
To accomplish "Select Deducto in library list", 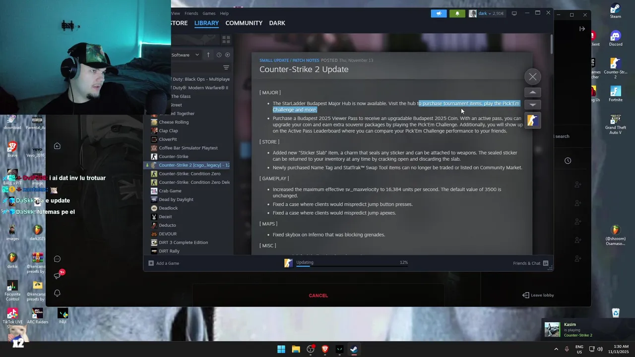I will [167, 225].
